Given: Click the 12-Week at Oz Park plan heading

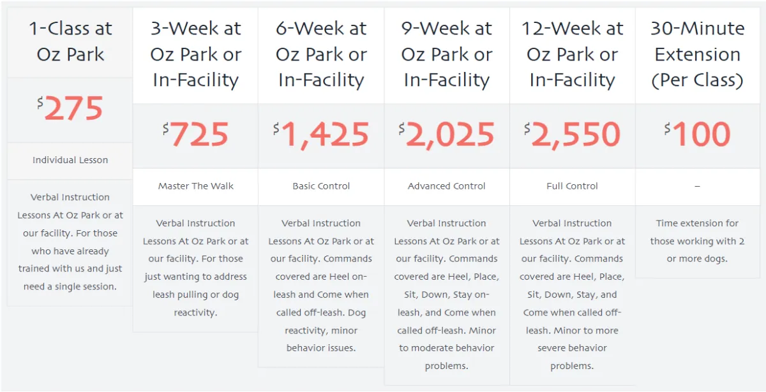Looking at the screenshot, I should pos(572,54).
